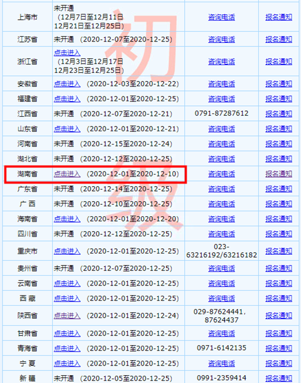Screen dimensions: 301x383
Task: Click 咨询电话 link for 甘肃省
Action: [x=222, y=334]
